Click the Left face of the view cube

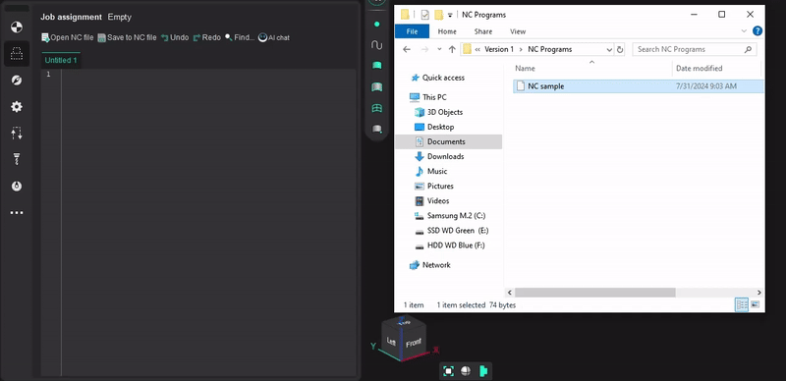coord(391,341)
